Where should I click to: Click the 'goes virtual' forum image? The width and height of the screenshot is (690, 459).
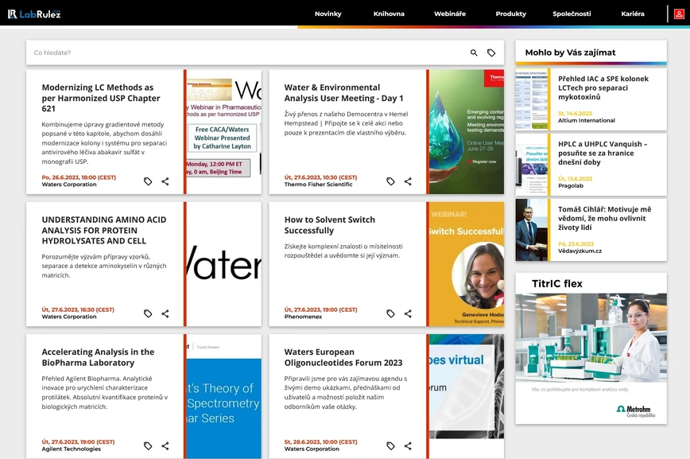467,396
